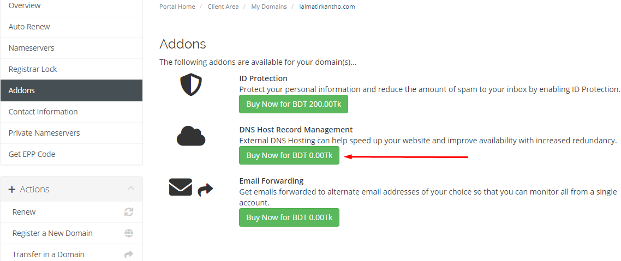Image resolution: width=621 pixels, height=261 pixels.
Task: Open Auto Renew settings
Action: coord(71,27)
